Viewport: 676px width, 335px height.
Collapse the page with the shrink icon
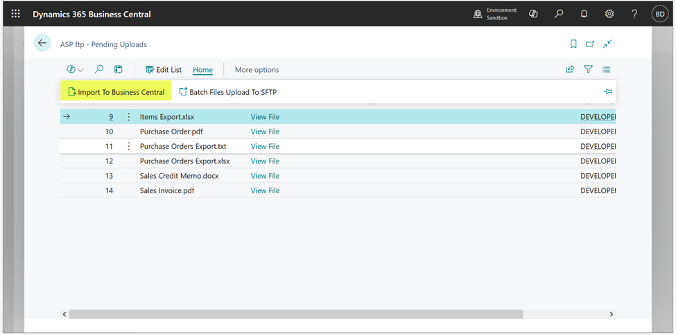(x=607, y=44)
